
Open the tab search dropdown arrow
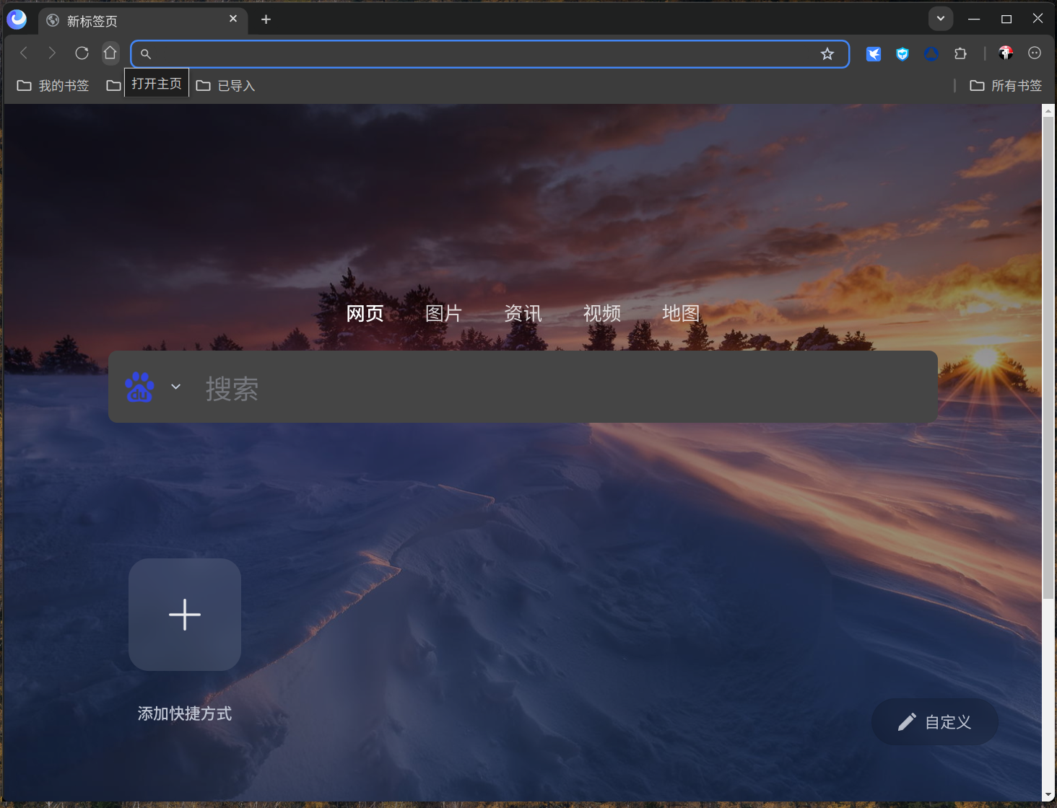point(941,19)
